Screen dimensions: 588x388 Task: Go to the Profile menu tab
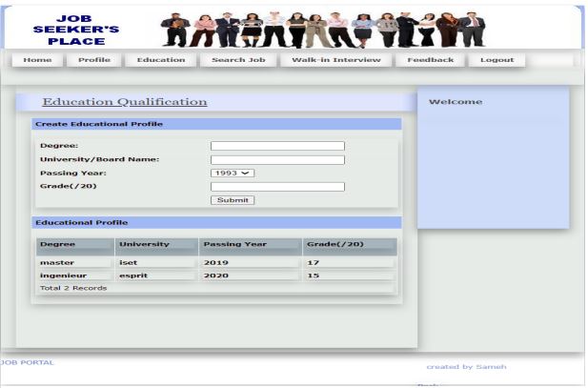tap(93, 60)
